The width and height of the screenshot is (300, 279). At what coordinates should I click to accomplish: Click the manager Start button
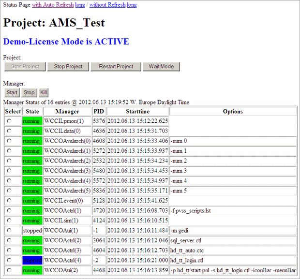[x=12, y=92]
